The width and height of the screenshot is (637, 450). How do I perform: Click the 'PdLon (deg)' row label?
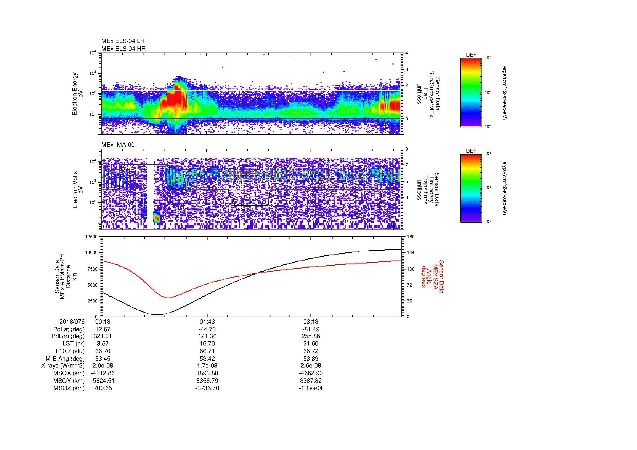click(x=69, y=336)
